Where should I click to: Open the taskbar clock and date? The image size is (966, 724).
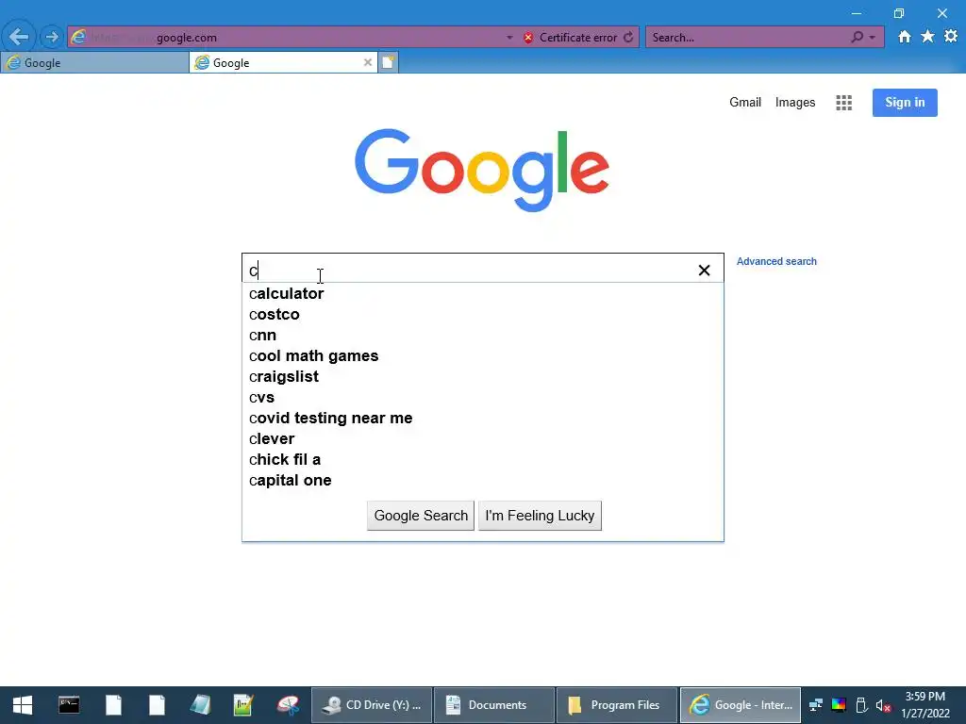click(x=925, y=705)
